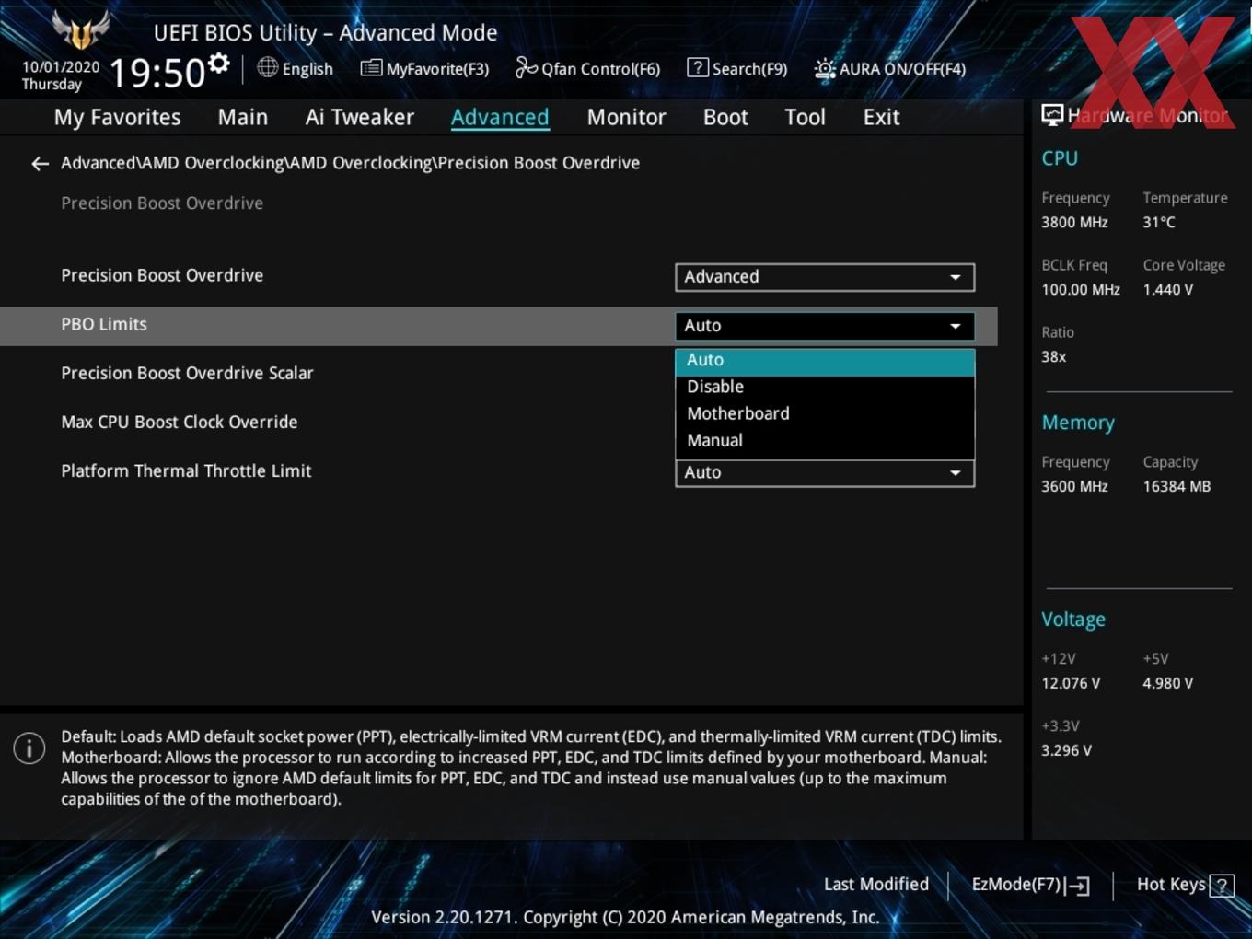Click memory frequency value 3600 MHz
Screen dimensions: 1252x939
[1074, 486]
